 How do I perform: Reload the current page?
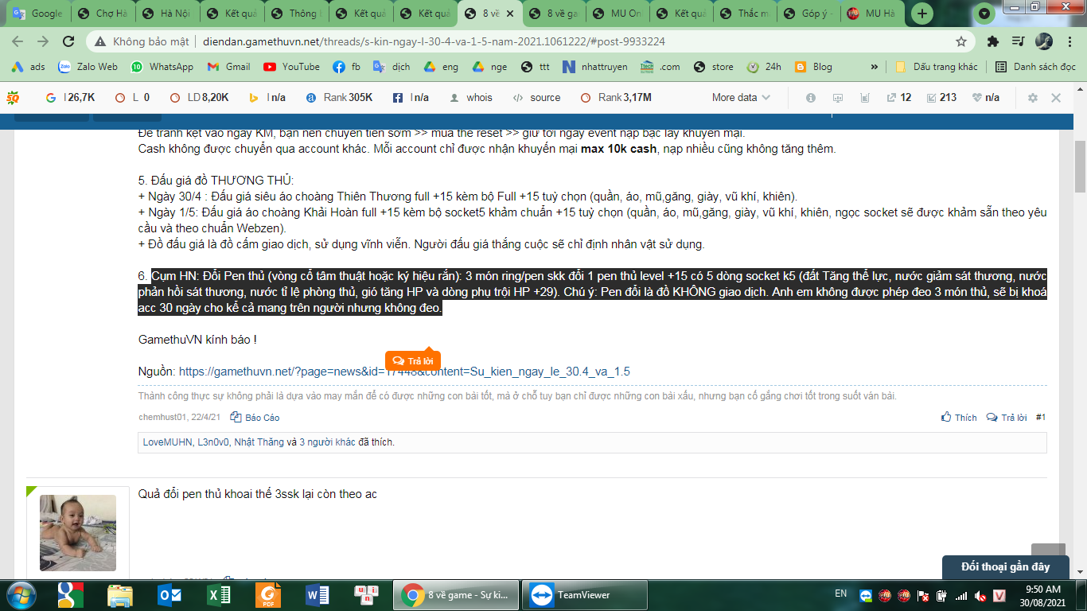click(x=68, y=41)
